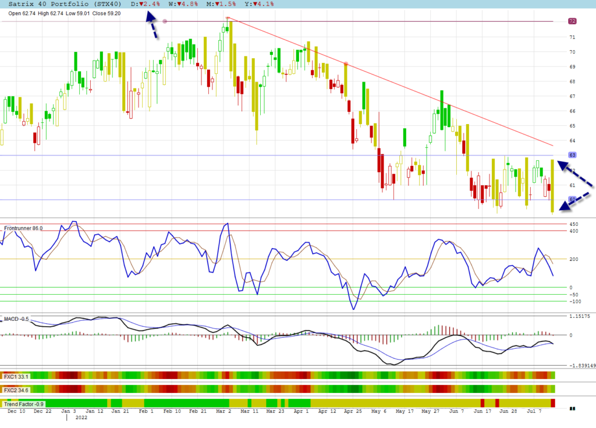The width and height of the screenshot is (596, 428).
Task: Click the small double-square icon below the price axis
Action: click(573, 409)
